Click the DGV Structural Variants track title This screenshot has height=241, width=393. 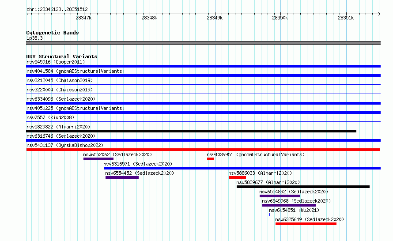point(62,56)
